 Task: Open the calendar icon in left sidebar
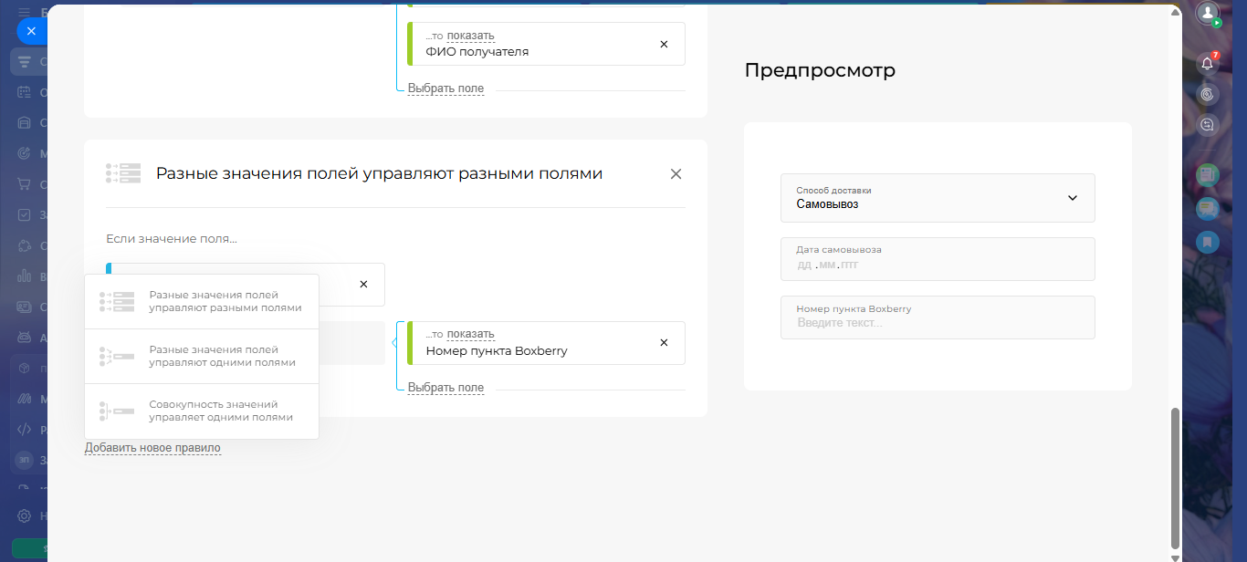(24, 92)
